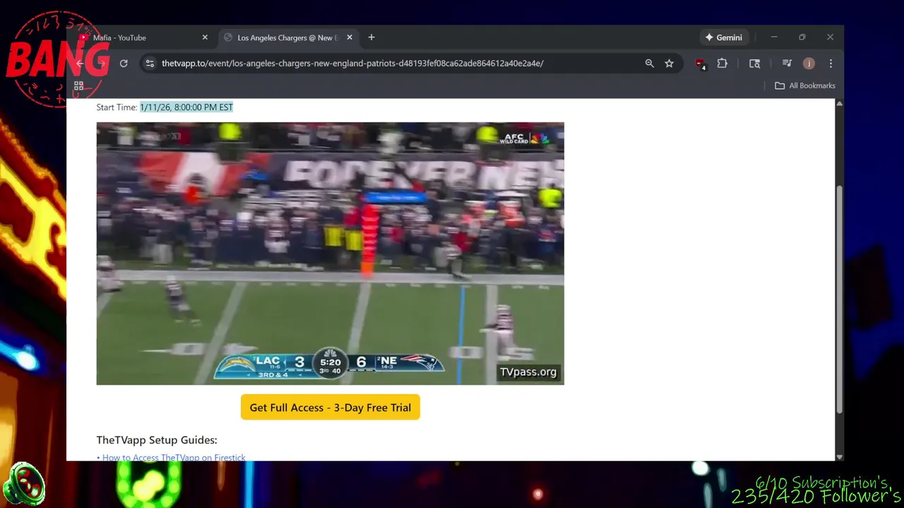Open the Extensions puzzle menu
This screenshot has width=904, height=508.
(x=722, y=64)
